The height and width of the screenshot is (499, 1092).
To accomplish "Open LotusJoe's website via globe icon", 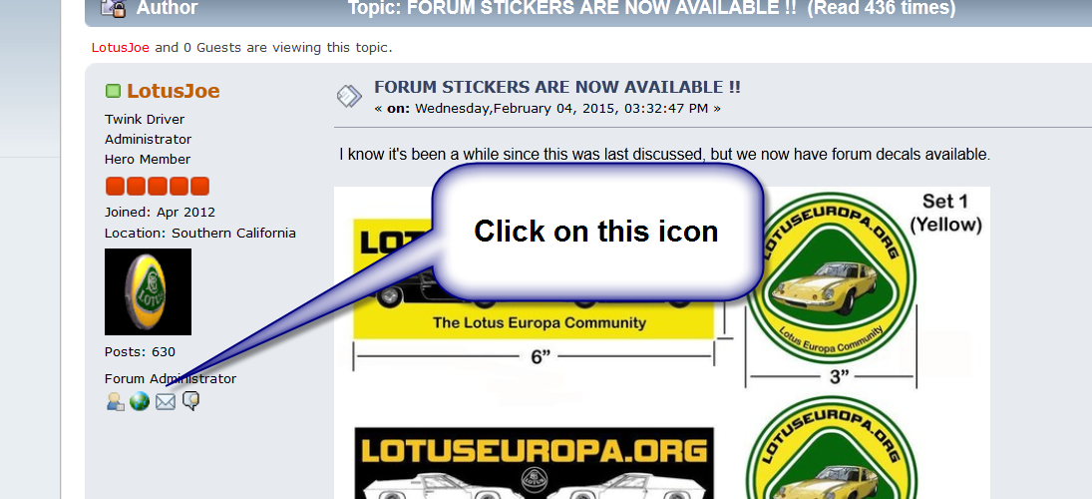I will pyautogui.click(x=140, y=401).
